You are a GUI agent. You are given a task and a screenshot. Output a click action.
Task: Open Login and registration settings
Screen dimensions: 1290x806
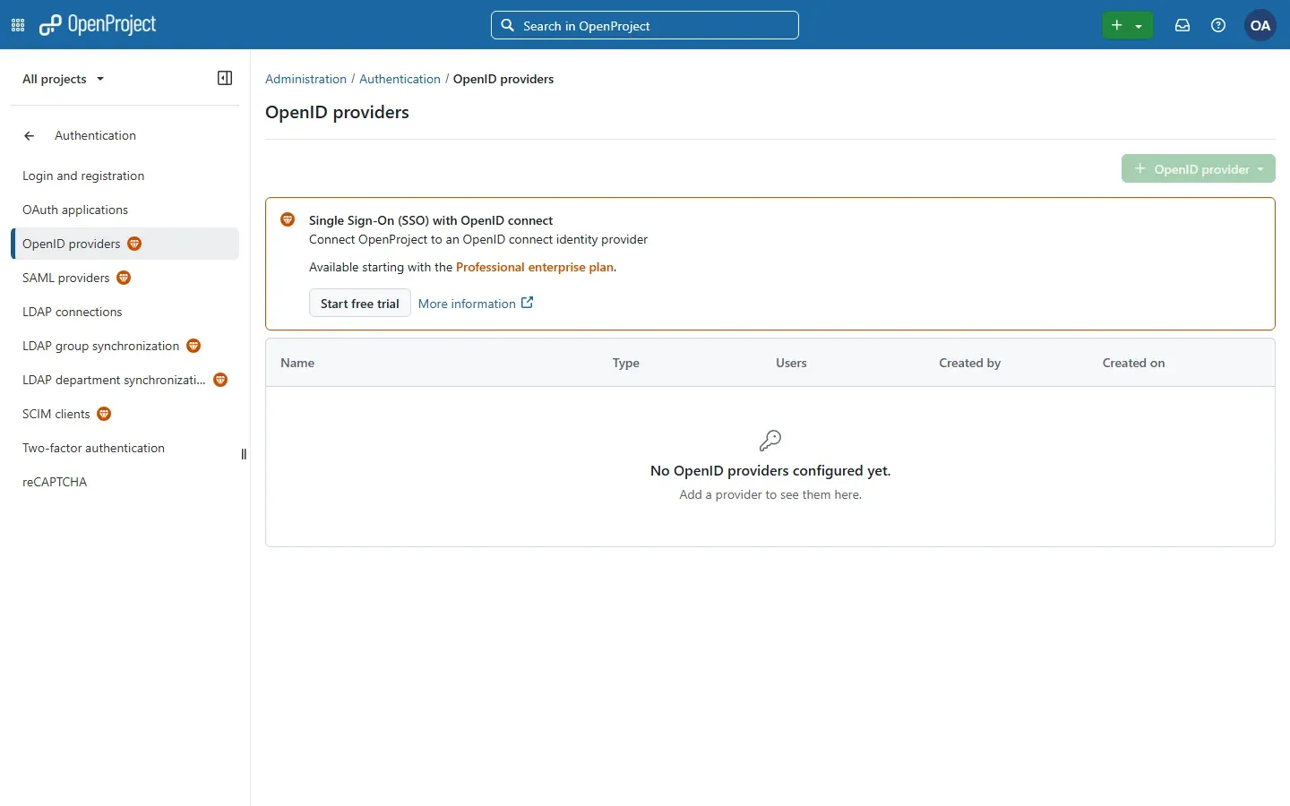[x=83, y=176]
